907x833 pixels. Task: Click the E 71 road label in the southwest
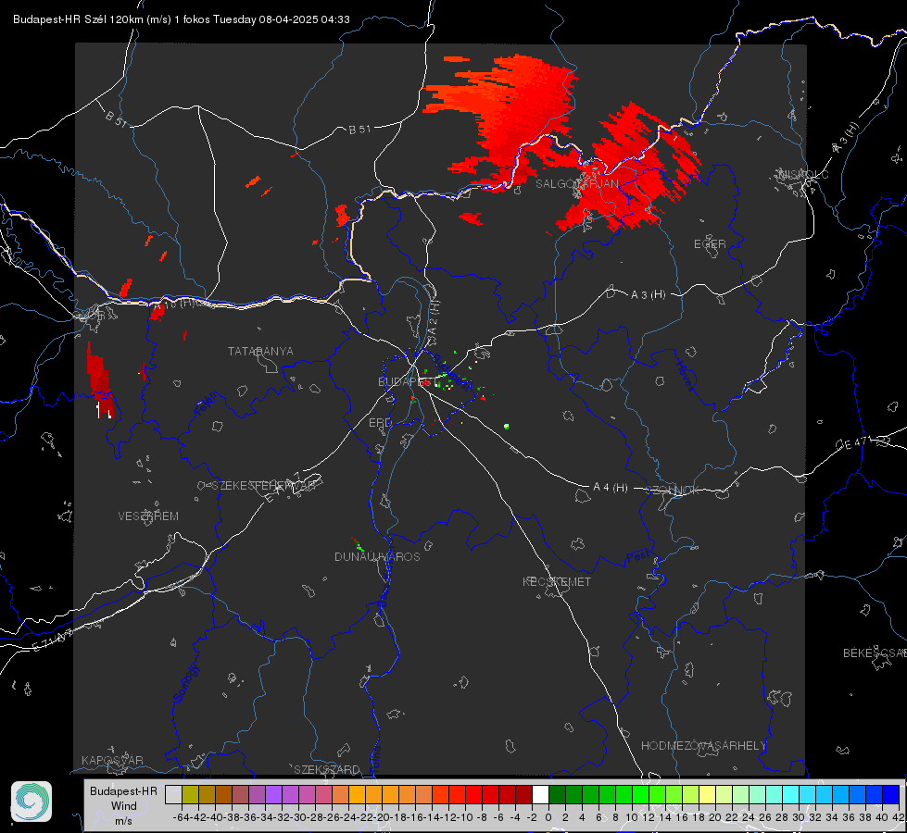point(52,641)
